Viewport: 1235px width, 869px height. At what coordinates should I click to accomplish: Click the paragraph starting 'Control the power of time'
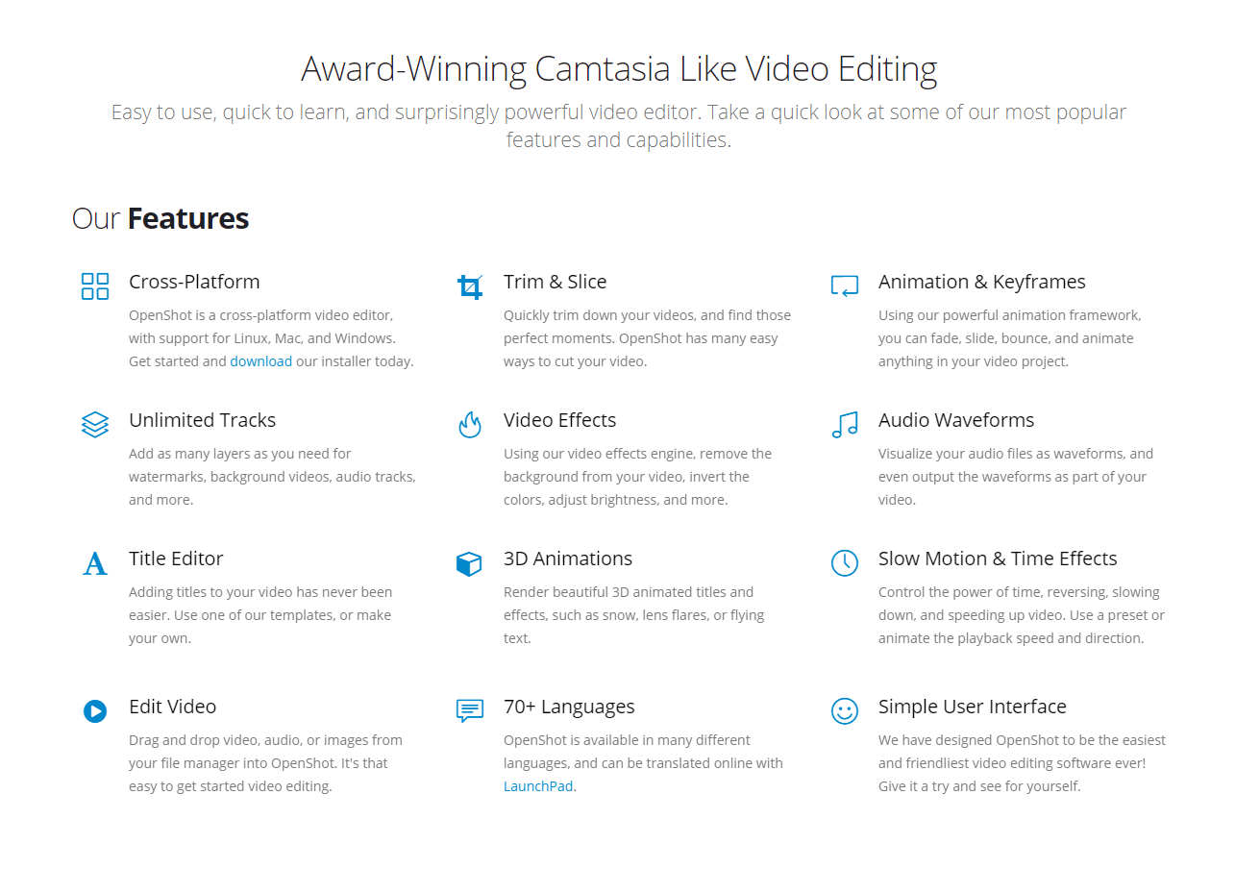click(x=1022, y=615)
